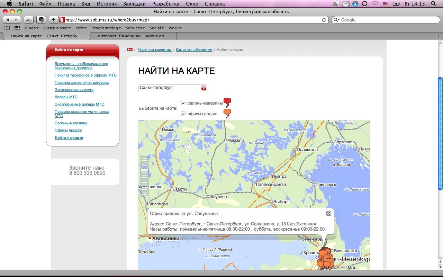Click the orange офисы продаж marker icon

227,113
